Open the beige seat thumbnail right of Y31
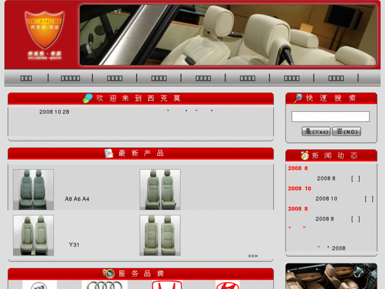The width and height of the screenshot is (385, 289). 160,235
